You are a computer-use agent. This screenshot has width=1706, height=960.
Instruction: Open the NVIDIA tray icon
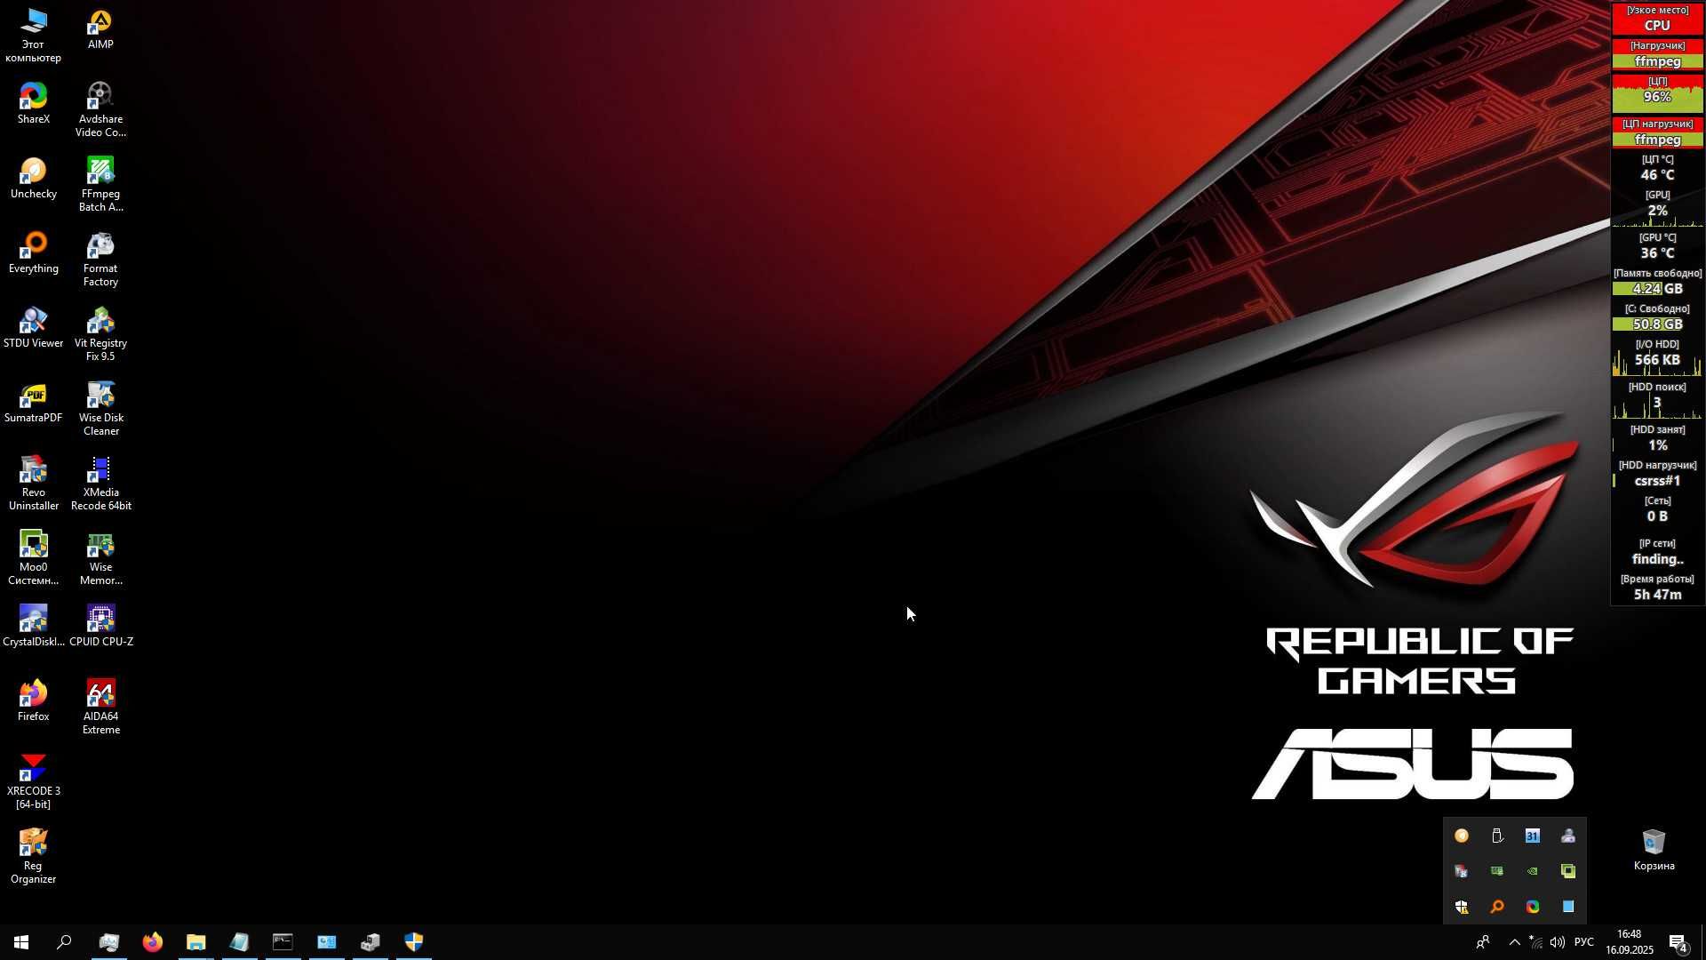[x=1533, y=871]
